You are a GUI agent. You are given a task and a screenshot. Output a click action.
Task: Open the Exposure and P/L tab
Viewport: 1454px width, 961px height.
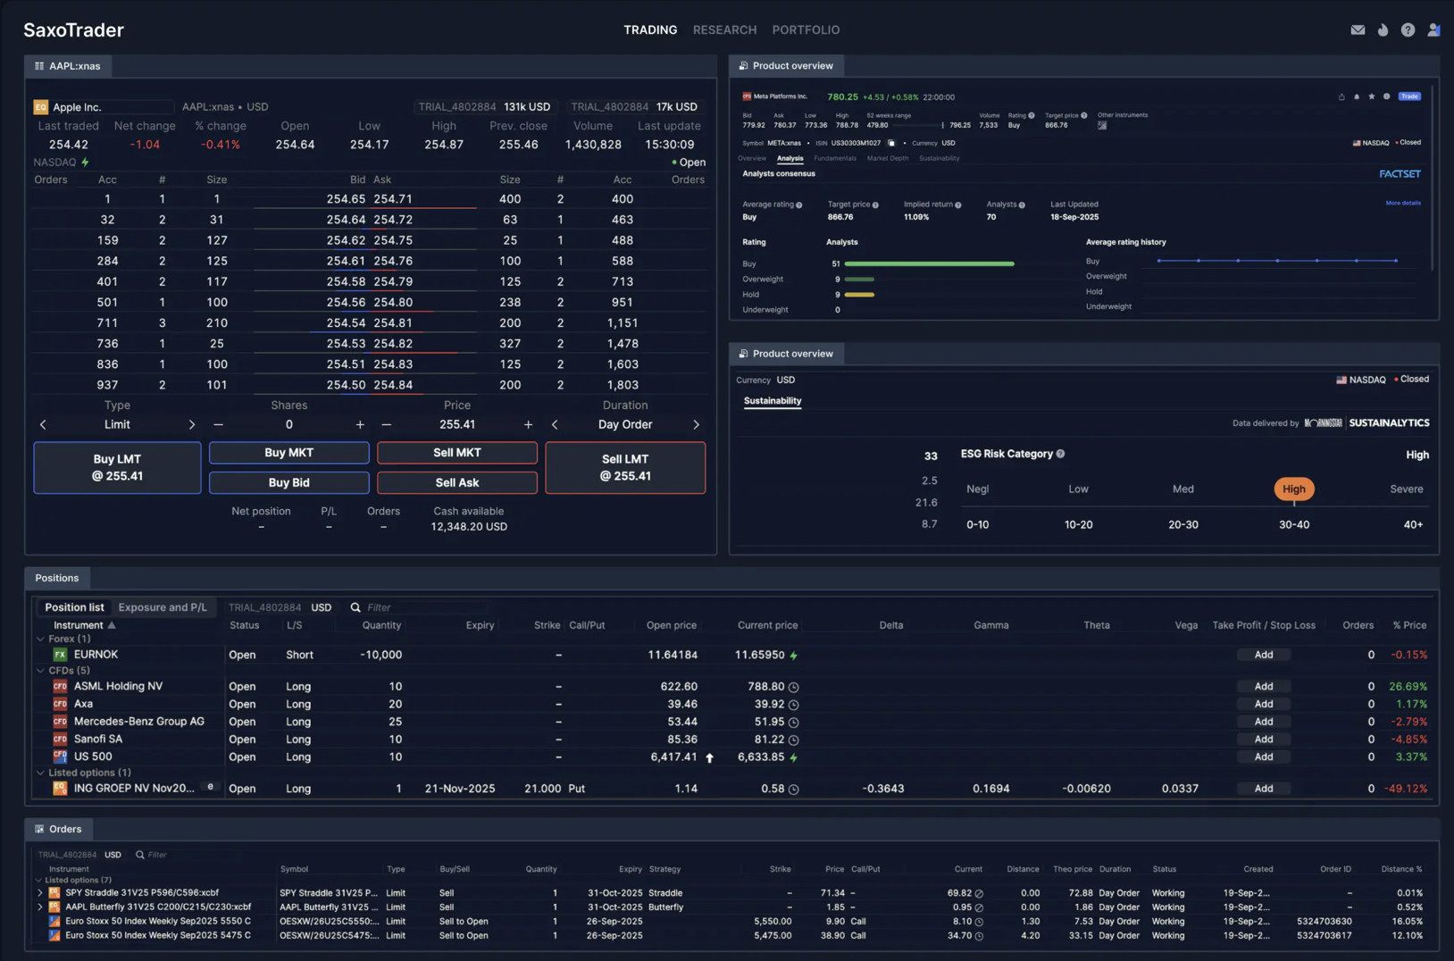[163, 606]
